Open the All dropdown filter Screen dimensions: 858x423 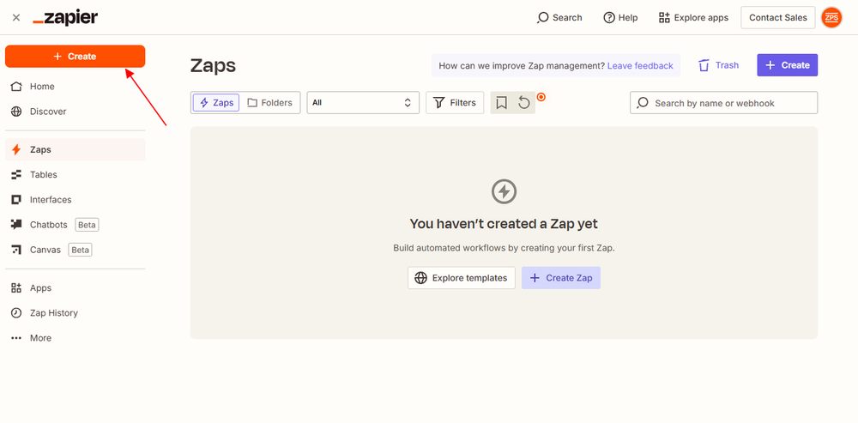coord(363,103)
